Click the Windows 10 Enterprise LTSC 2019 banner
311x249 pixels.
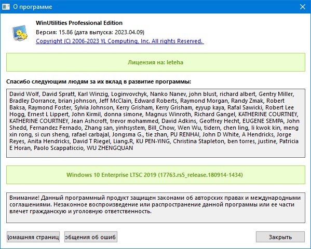156,175
